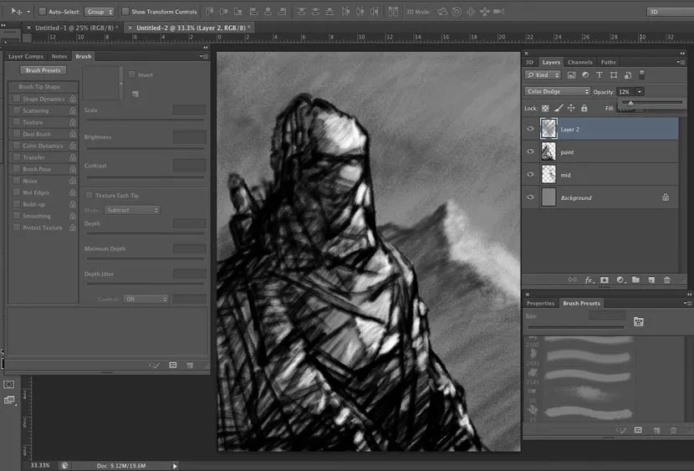Click the Opacity slider handle

pos(630,103)
